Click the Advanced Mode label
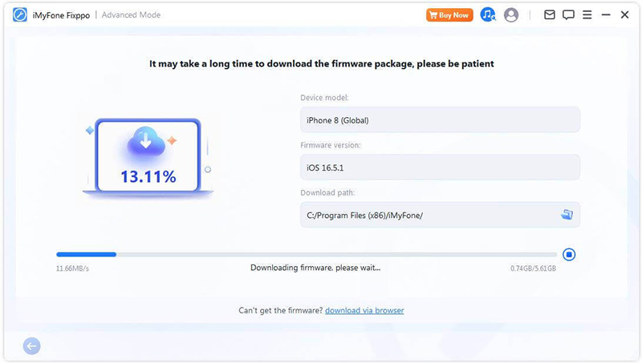The image size is (642, 363). tap(131, 15)
